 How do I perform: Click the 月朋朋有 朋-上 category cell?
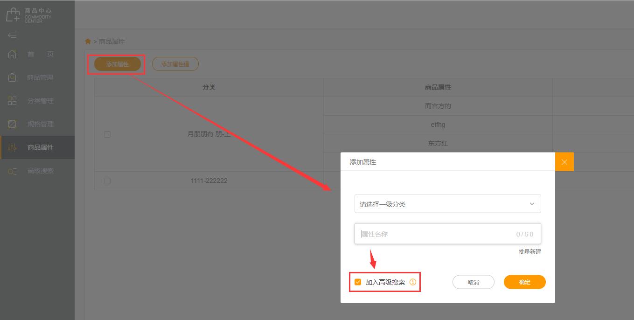[x=209, y=134]
